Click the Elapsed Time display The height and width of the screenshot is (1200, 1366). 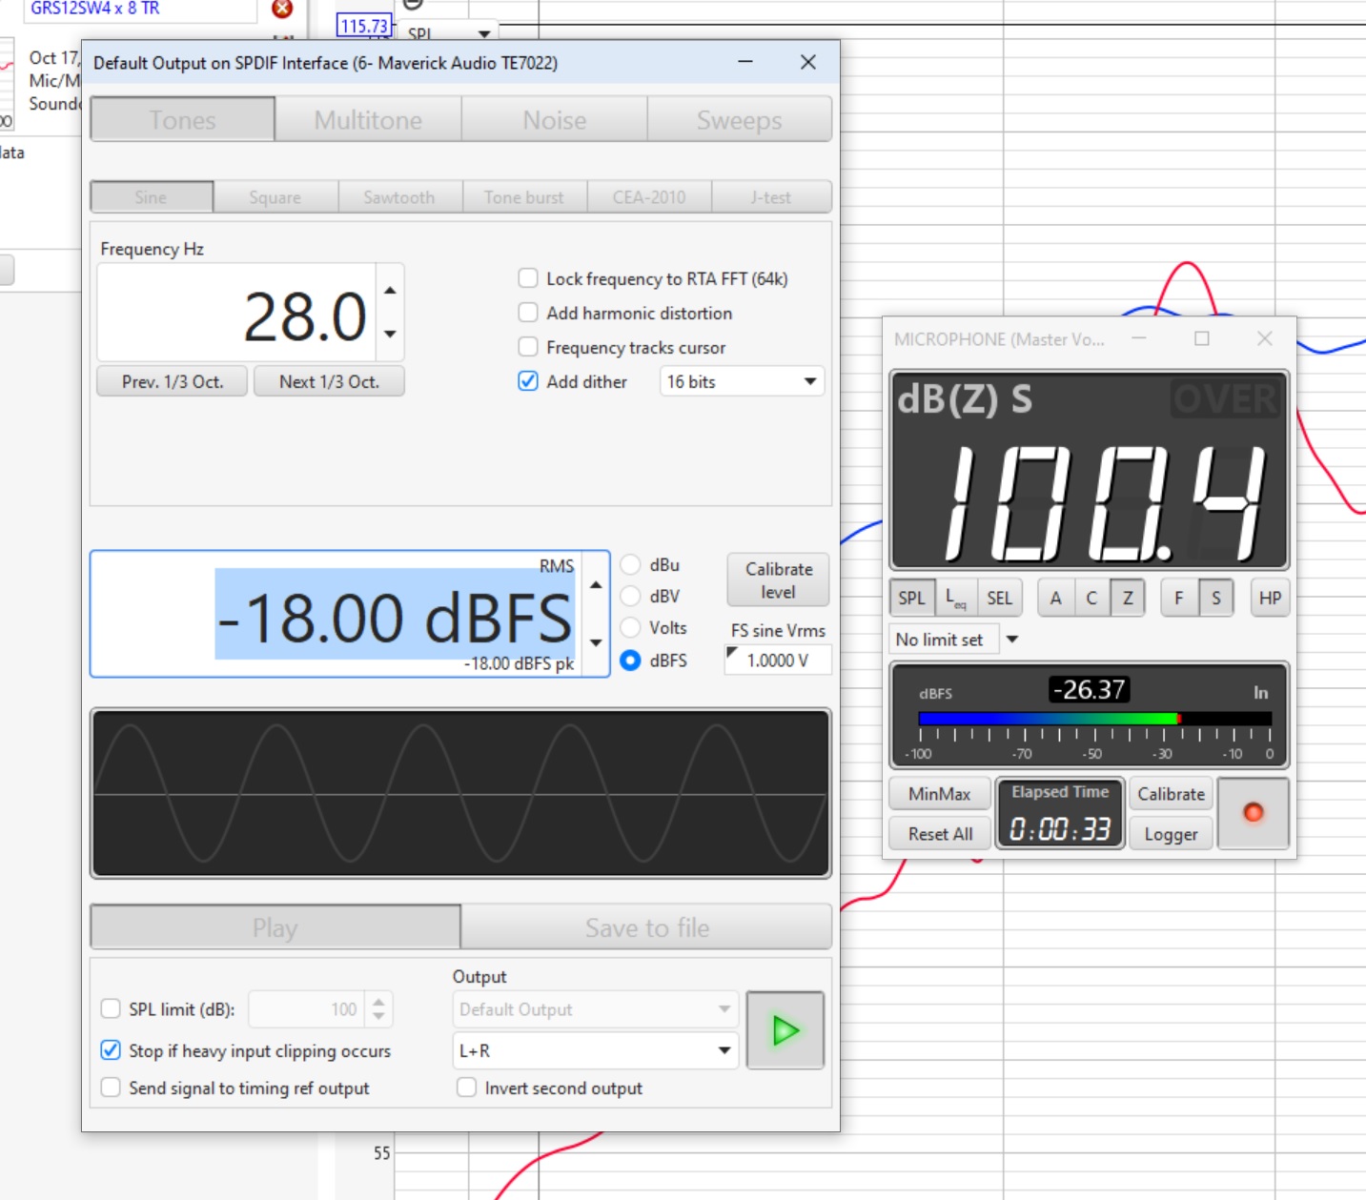[x=1060, y=813]
